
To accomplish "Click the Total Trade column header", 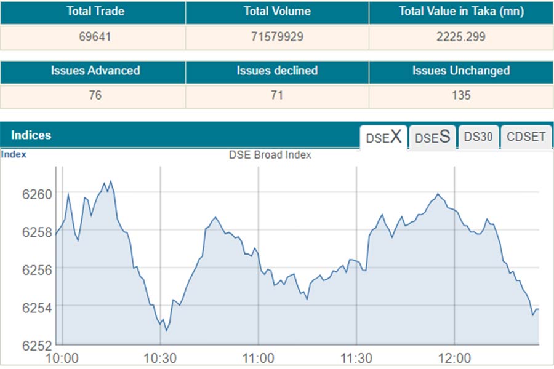I will tap(93, 12).
